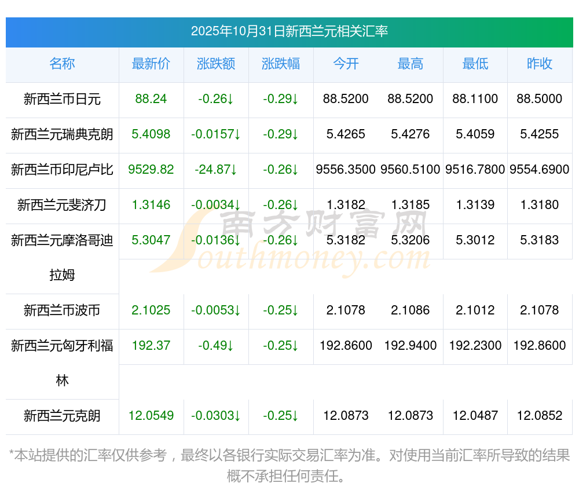Click the 最新价 column header
The image size is (579, 494).
pos(151,64)
